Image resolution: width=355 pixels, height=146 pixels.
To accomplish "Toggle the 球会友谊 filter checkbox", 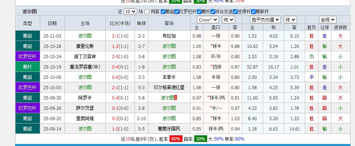I will 213,11.
